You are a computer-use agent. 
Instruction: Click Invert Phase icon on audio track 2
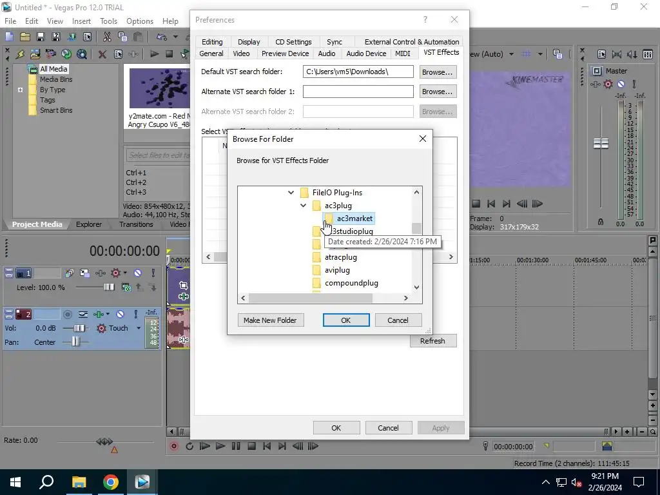tap(83, 315)
